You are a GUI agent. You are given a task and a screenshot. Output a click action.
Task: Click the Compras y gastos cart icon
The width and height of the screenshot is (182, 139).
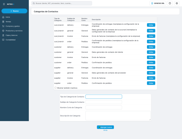coord(3,26)
